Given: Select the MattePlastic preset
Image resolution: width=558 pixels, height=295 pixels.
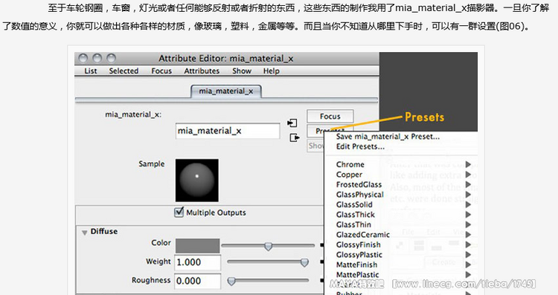Looking at the screenshot, I should pyautogui.click(x=357, y=274).
